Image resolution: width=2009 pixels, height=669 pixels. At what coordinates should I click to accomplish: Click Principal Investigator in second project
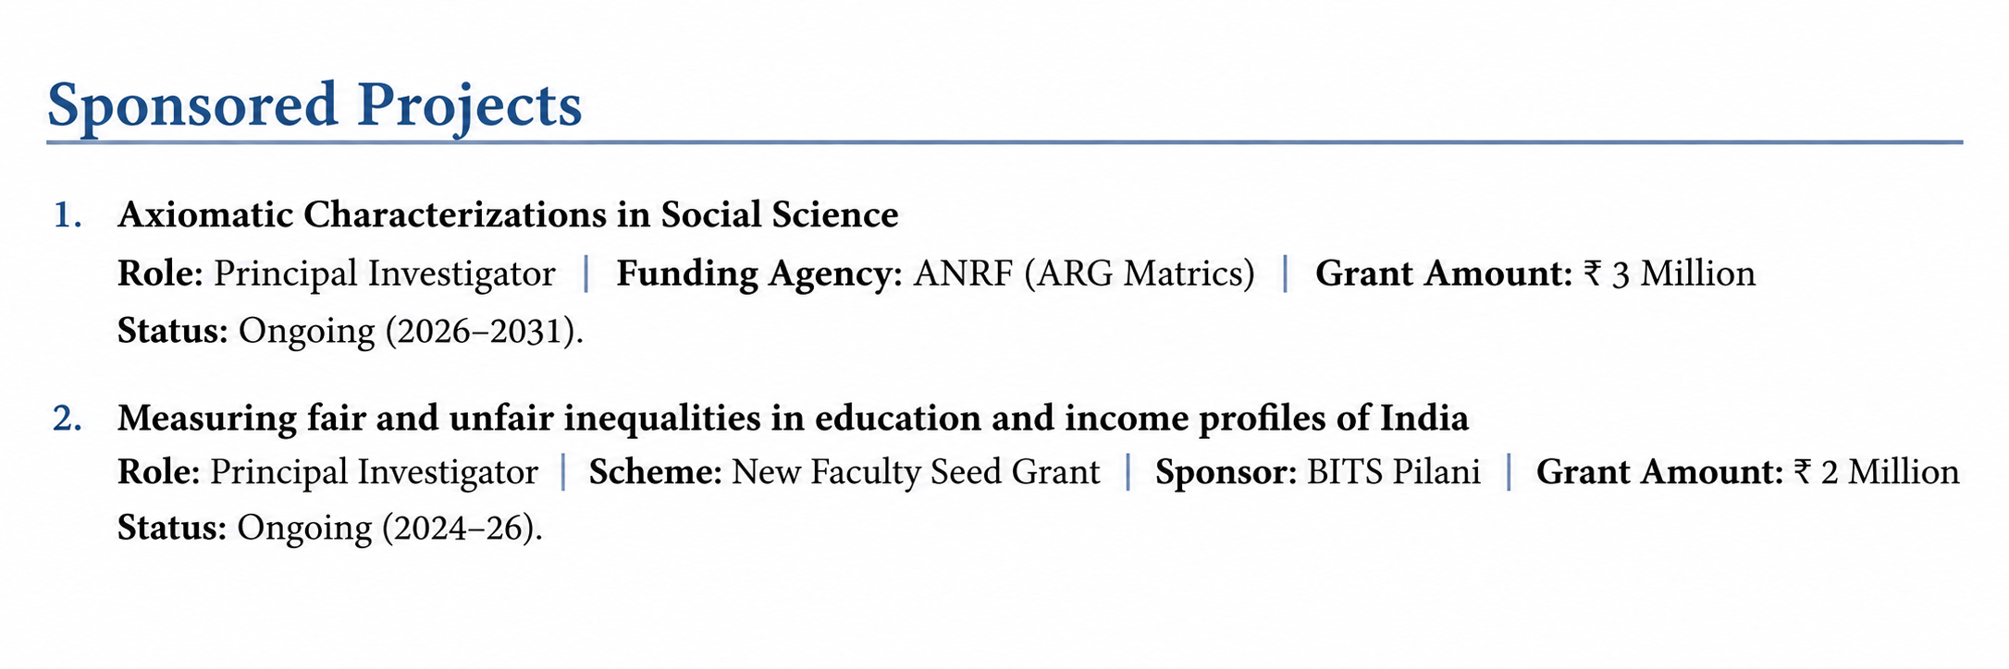click(x=374, y=473)
